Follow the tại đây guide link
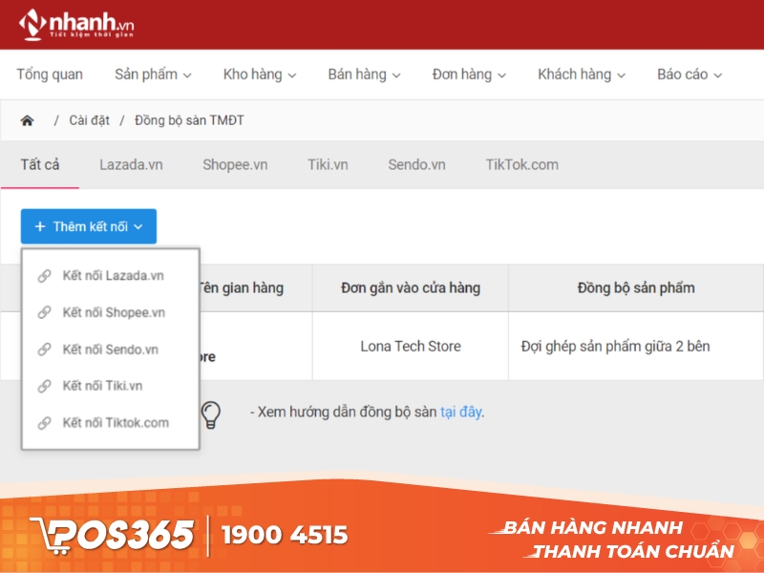The image size is (764, 573). (x=460, y=413)
